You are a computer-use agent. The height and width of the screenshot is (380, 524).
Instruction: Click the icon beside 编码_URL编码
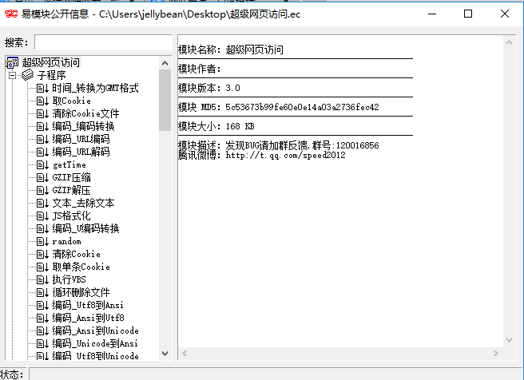coord(42,139)
